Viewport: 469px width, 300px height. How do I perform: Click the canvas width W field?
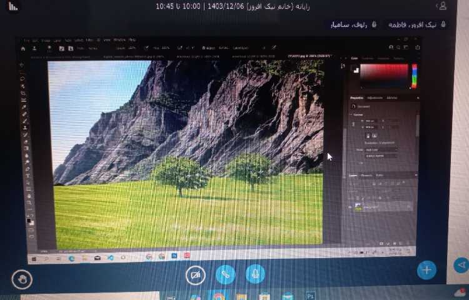371,121
